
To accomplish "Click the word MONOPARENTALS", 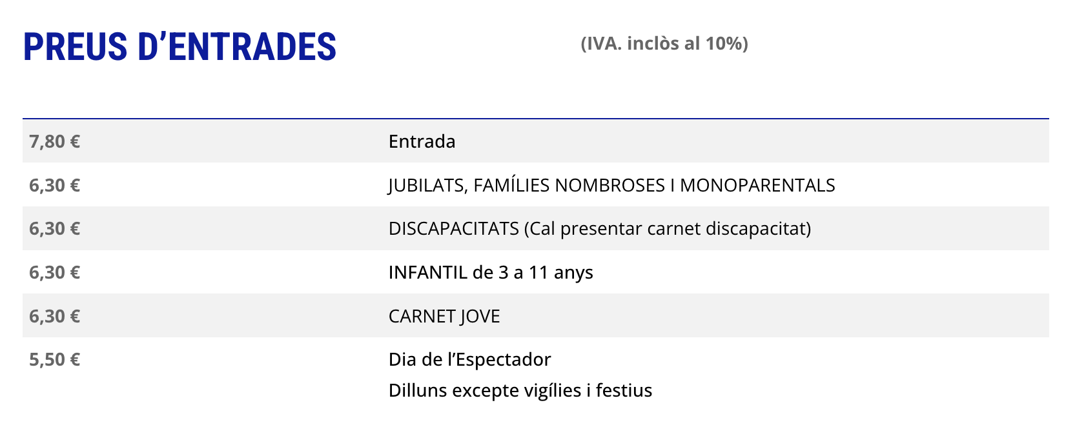I will pos(757,185).
